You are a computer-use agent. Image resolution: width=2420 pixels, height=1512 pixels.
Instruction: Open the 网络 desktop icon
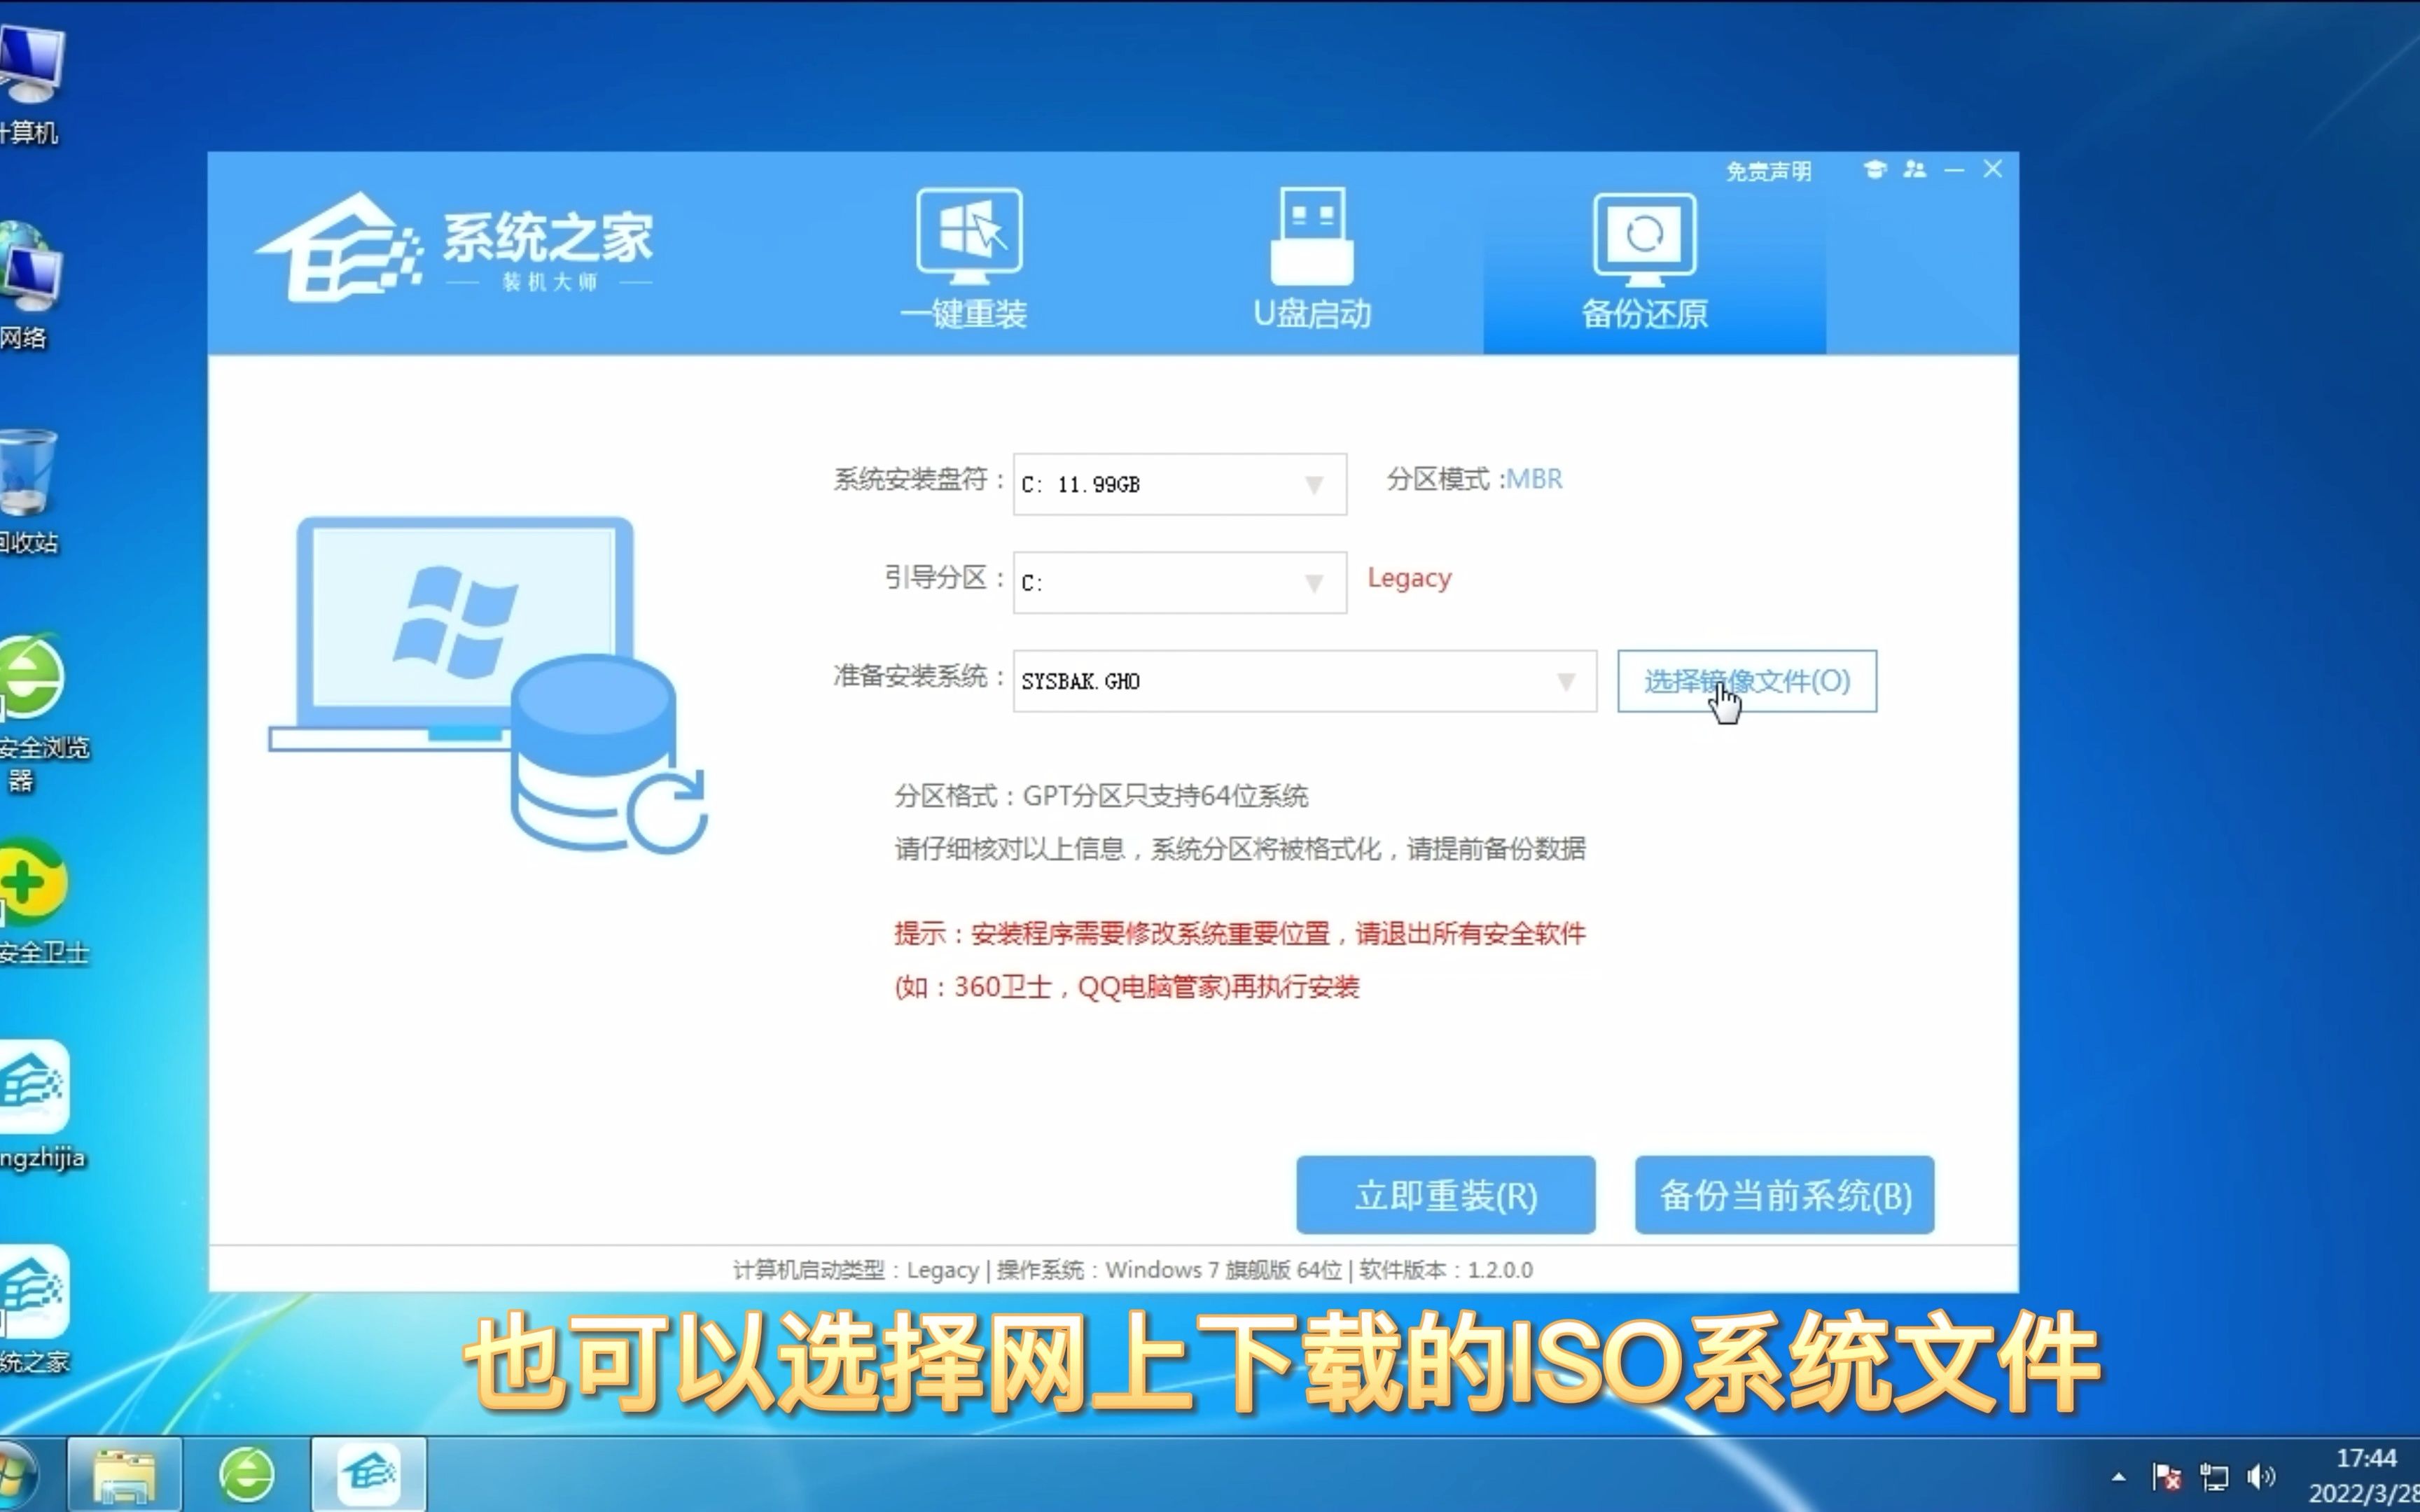pyautogui.click(x=29, y=287)
